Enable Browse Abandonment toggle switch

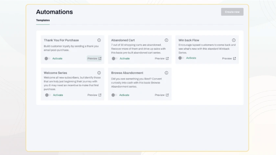click(114, 95)
